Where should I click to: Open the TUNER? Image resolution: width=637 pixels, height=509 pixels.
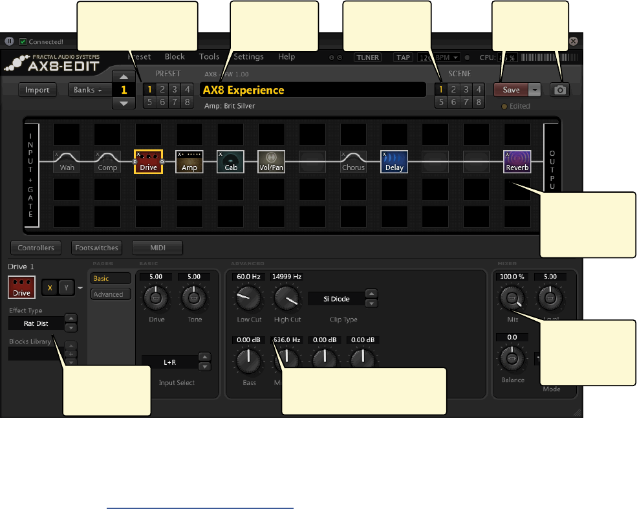[368, 58]
